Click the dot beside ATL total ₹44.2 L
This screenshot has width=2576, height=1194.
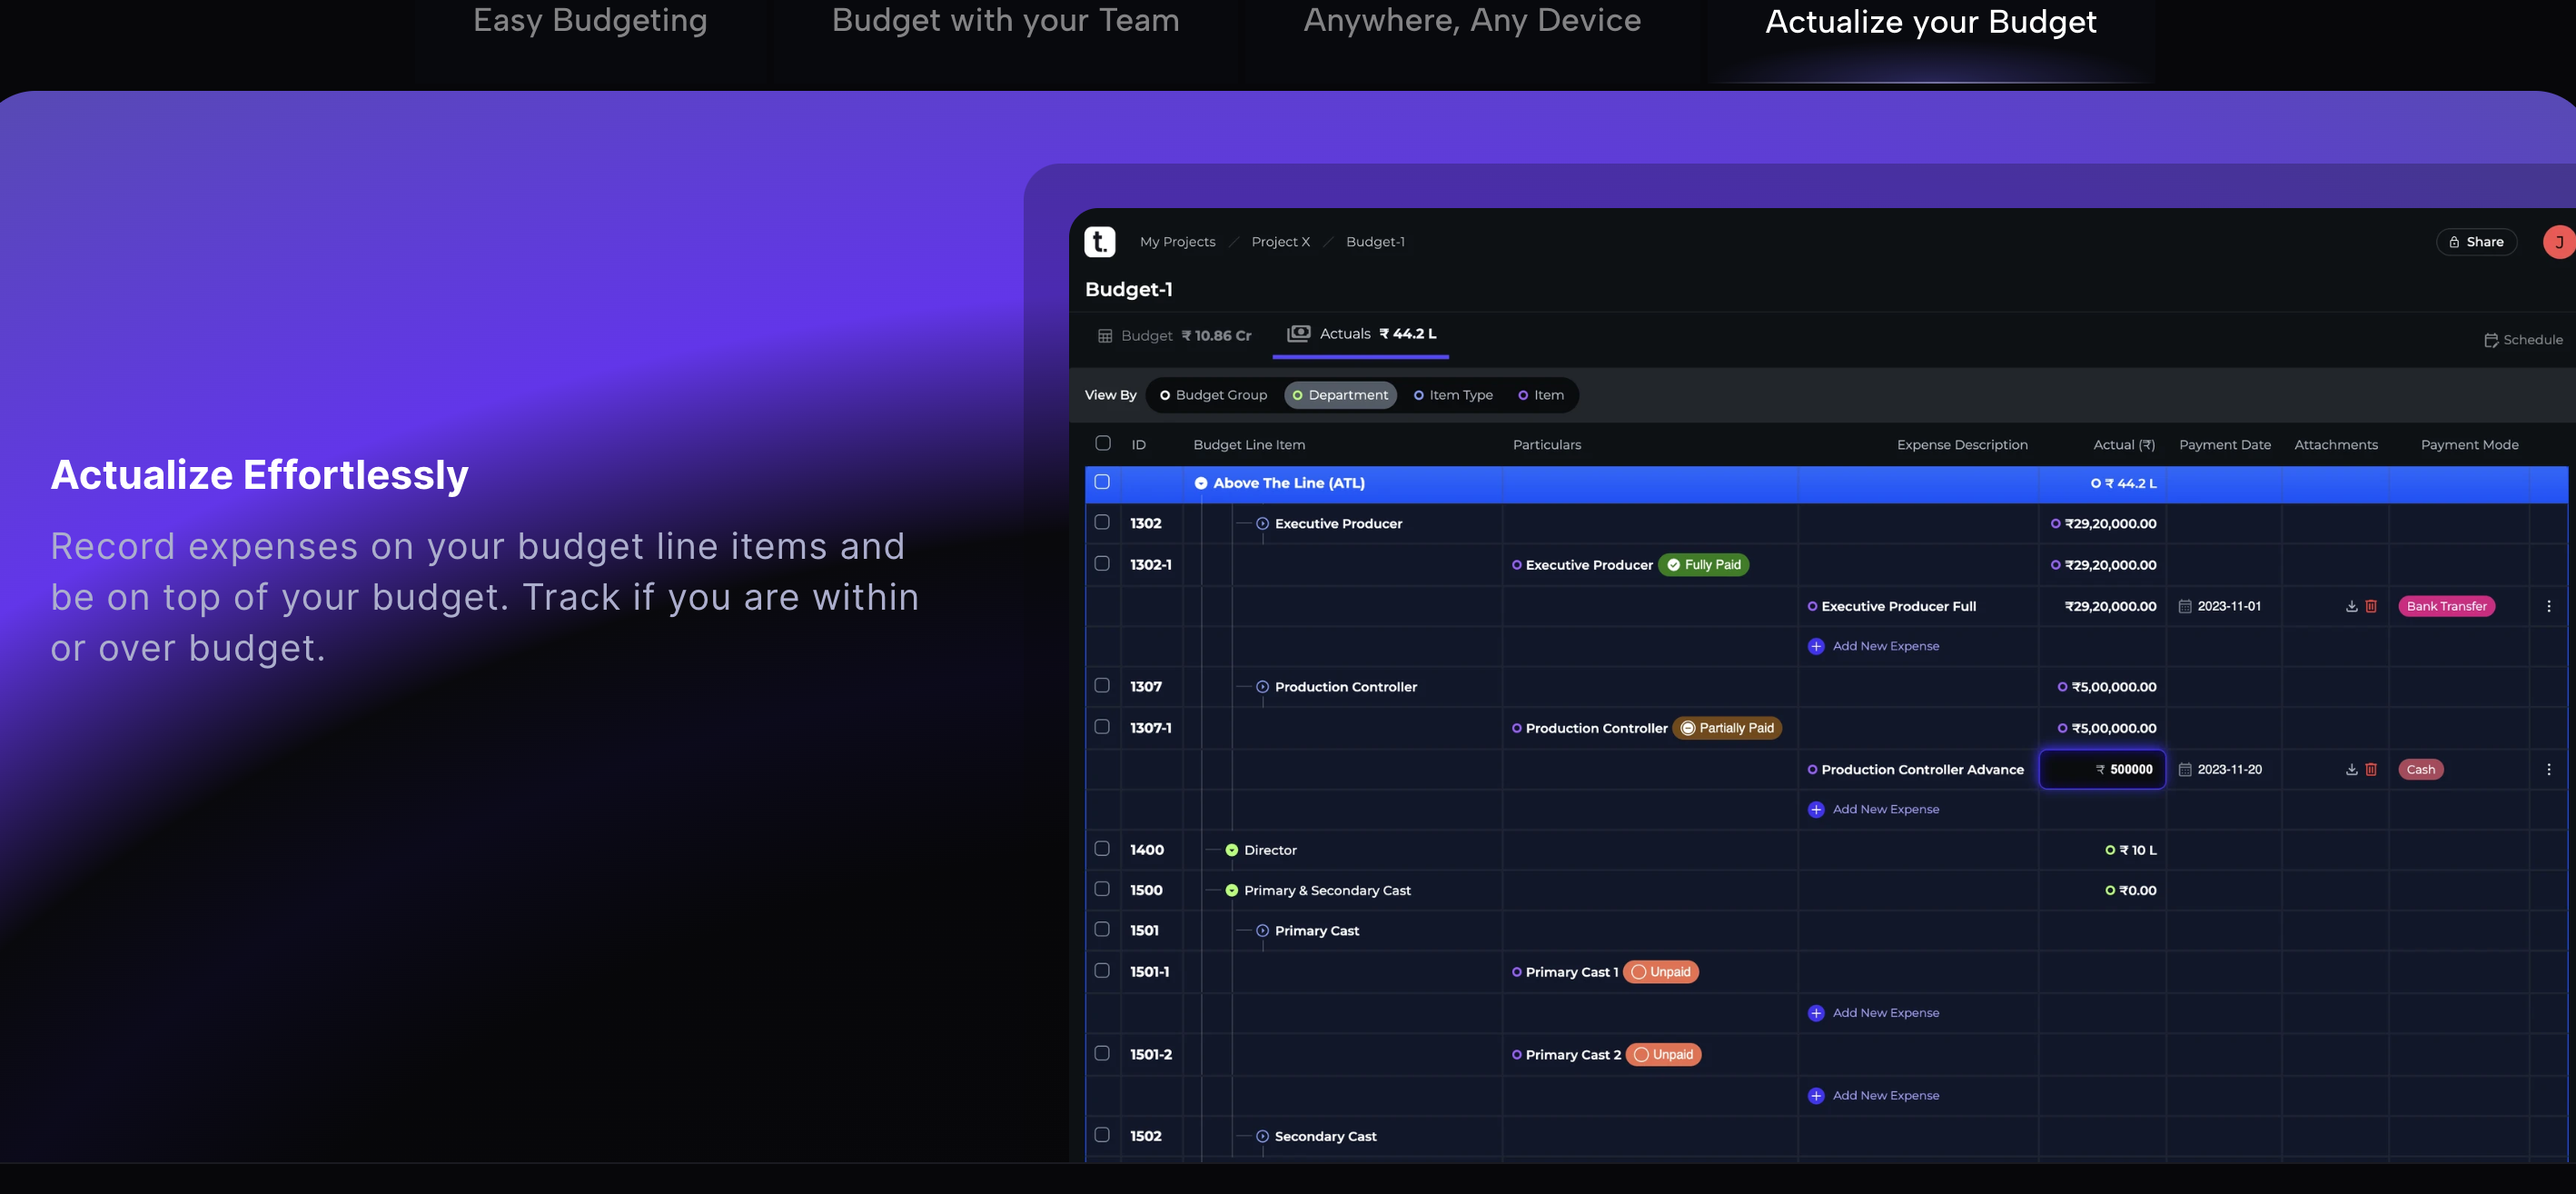point(2096,483)
